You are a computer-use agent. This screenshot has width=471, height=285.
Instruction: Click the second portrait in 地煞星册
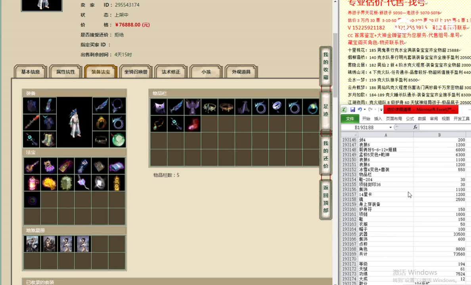tap(49, 244)
